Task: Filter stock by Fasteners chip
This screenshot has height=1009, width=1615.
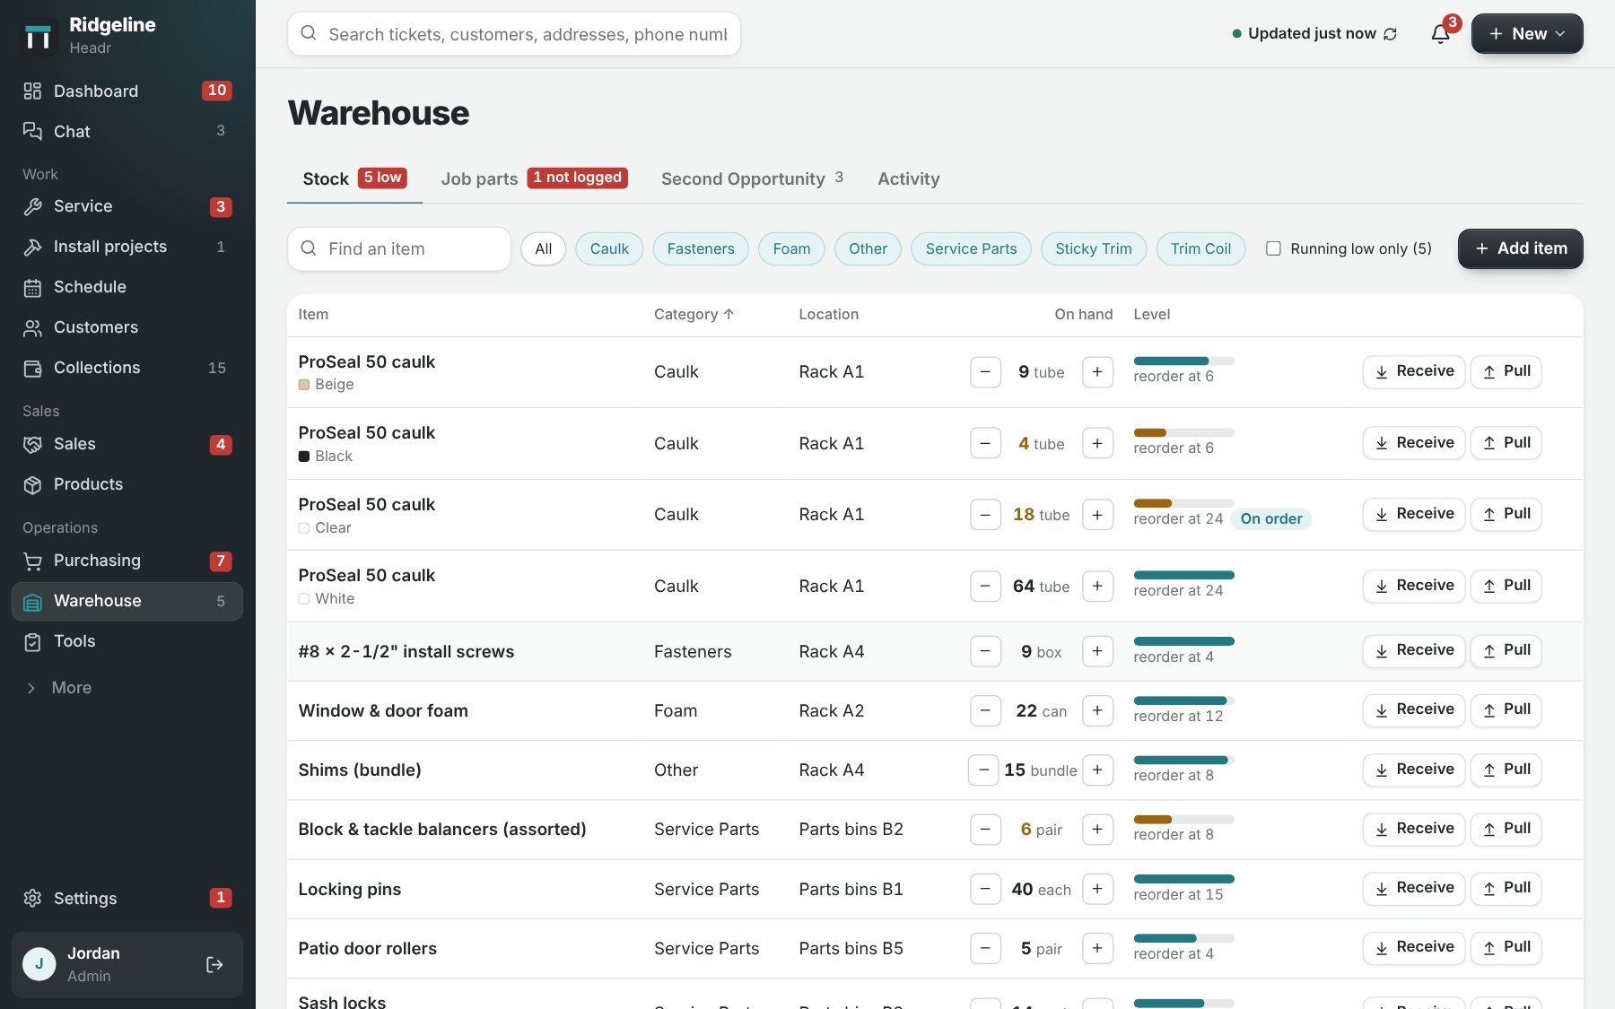Action: tap(701, 248)
